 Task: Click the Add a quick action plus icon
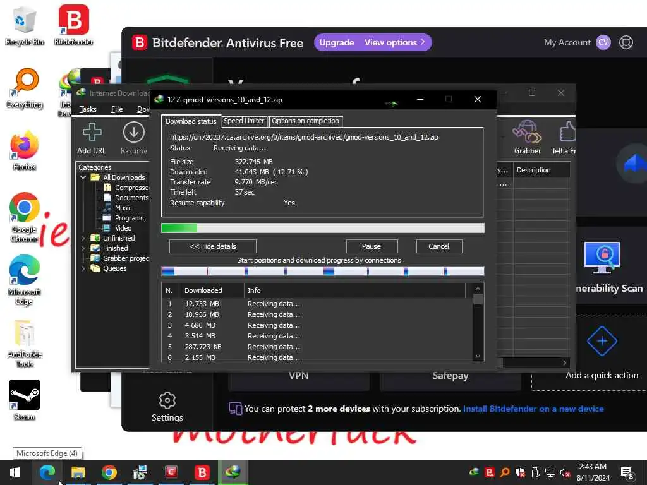pyautogui.click(x=602, y=341)
